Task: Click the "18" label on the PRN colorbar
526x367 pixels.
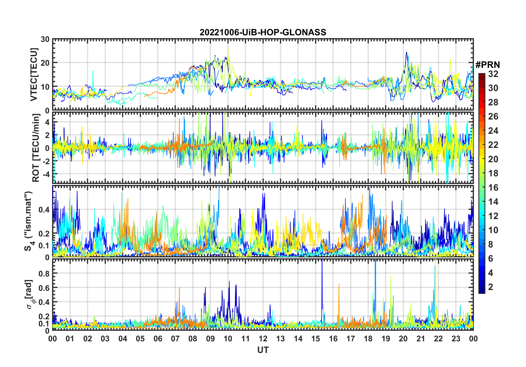Action: tap(493, 173)
